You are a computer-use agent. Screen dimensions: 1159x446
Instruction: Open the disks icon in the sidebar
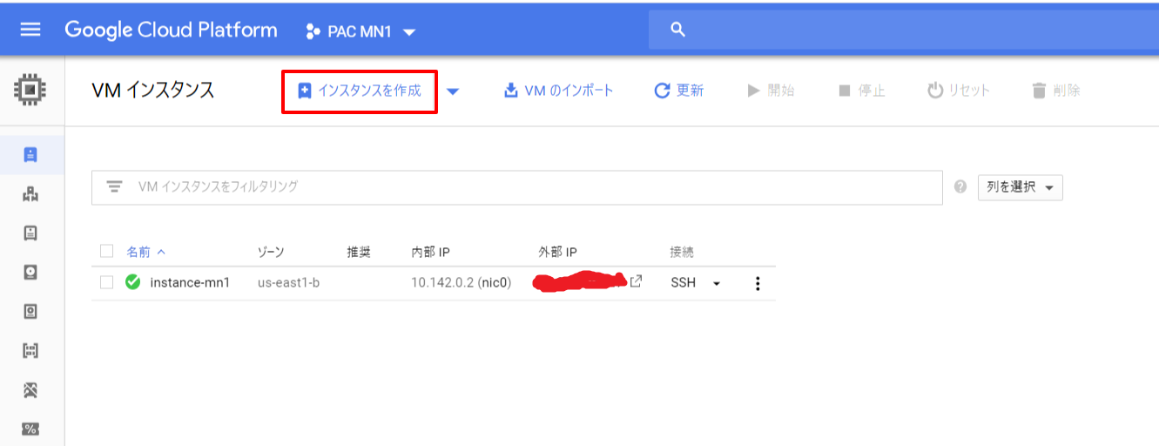pyautogui.click(x=30, y=273)
